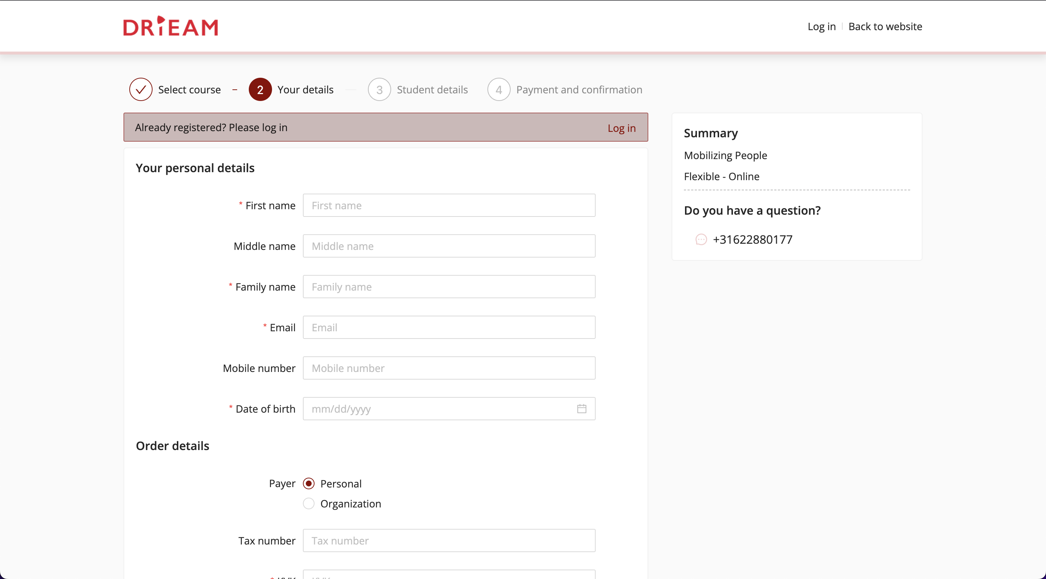Screen dimensions: 1046x579
Task: Focus the Email input field
Action: [449, 327]
